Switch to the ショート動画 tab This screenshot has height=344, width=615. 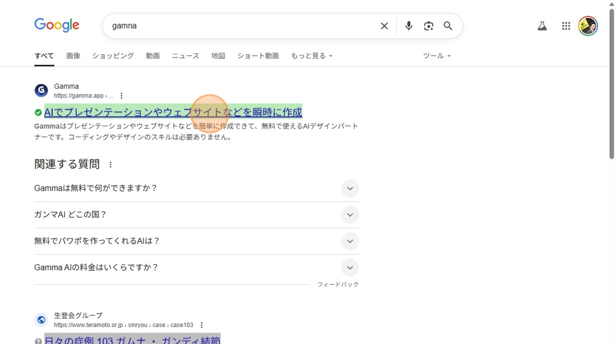click(x=258, y=56)
